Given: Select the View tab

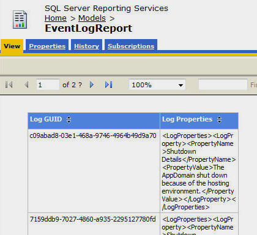Looking at the screenshot, I should pos(12,46).
